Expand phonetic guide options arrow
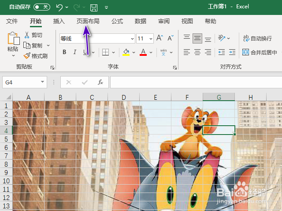282x211 pixels. pyautogui.click(x=171, y=52)
